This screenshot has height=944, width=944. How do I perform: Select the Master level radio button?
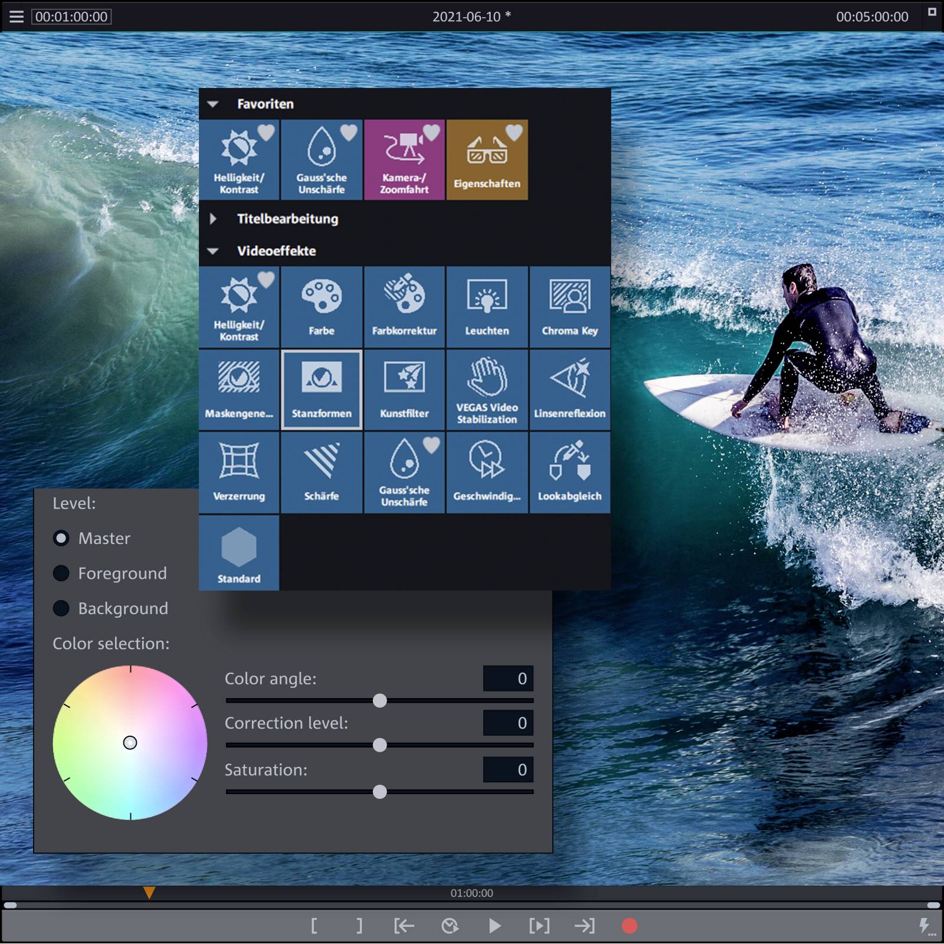point(61,537)
